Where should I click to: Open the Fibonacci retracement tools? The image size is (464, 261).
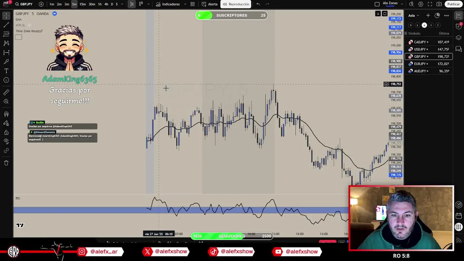(6, 34)
